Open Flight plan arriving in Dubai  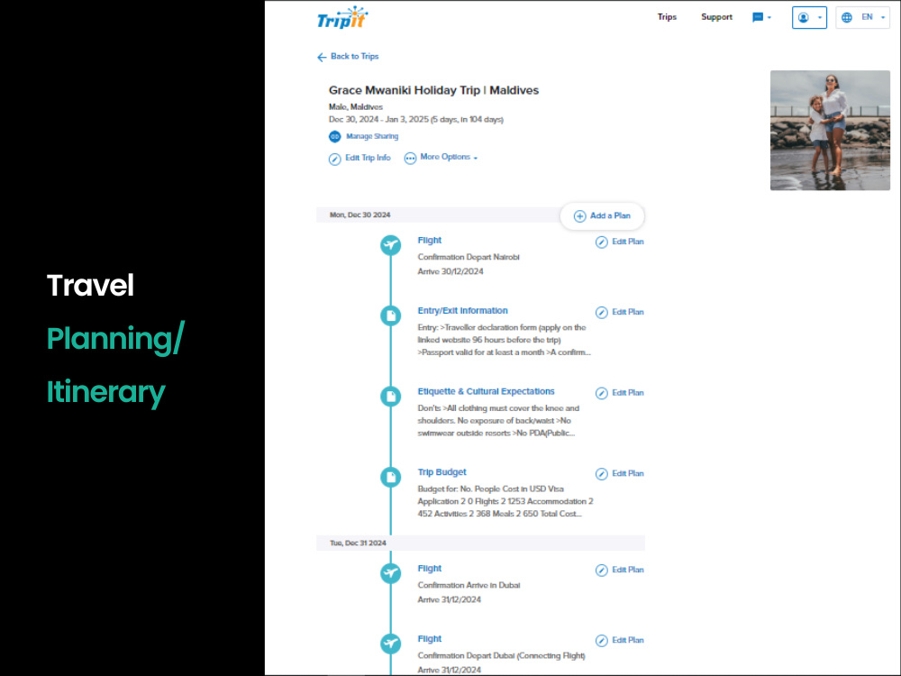tap(429, 569)
